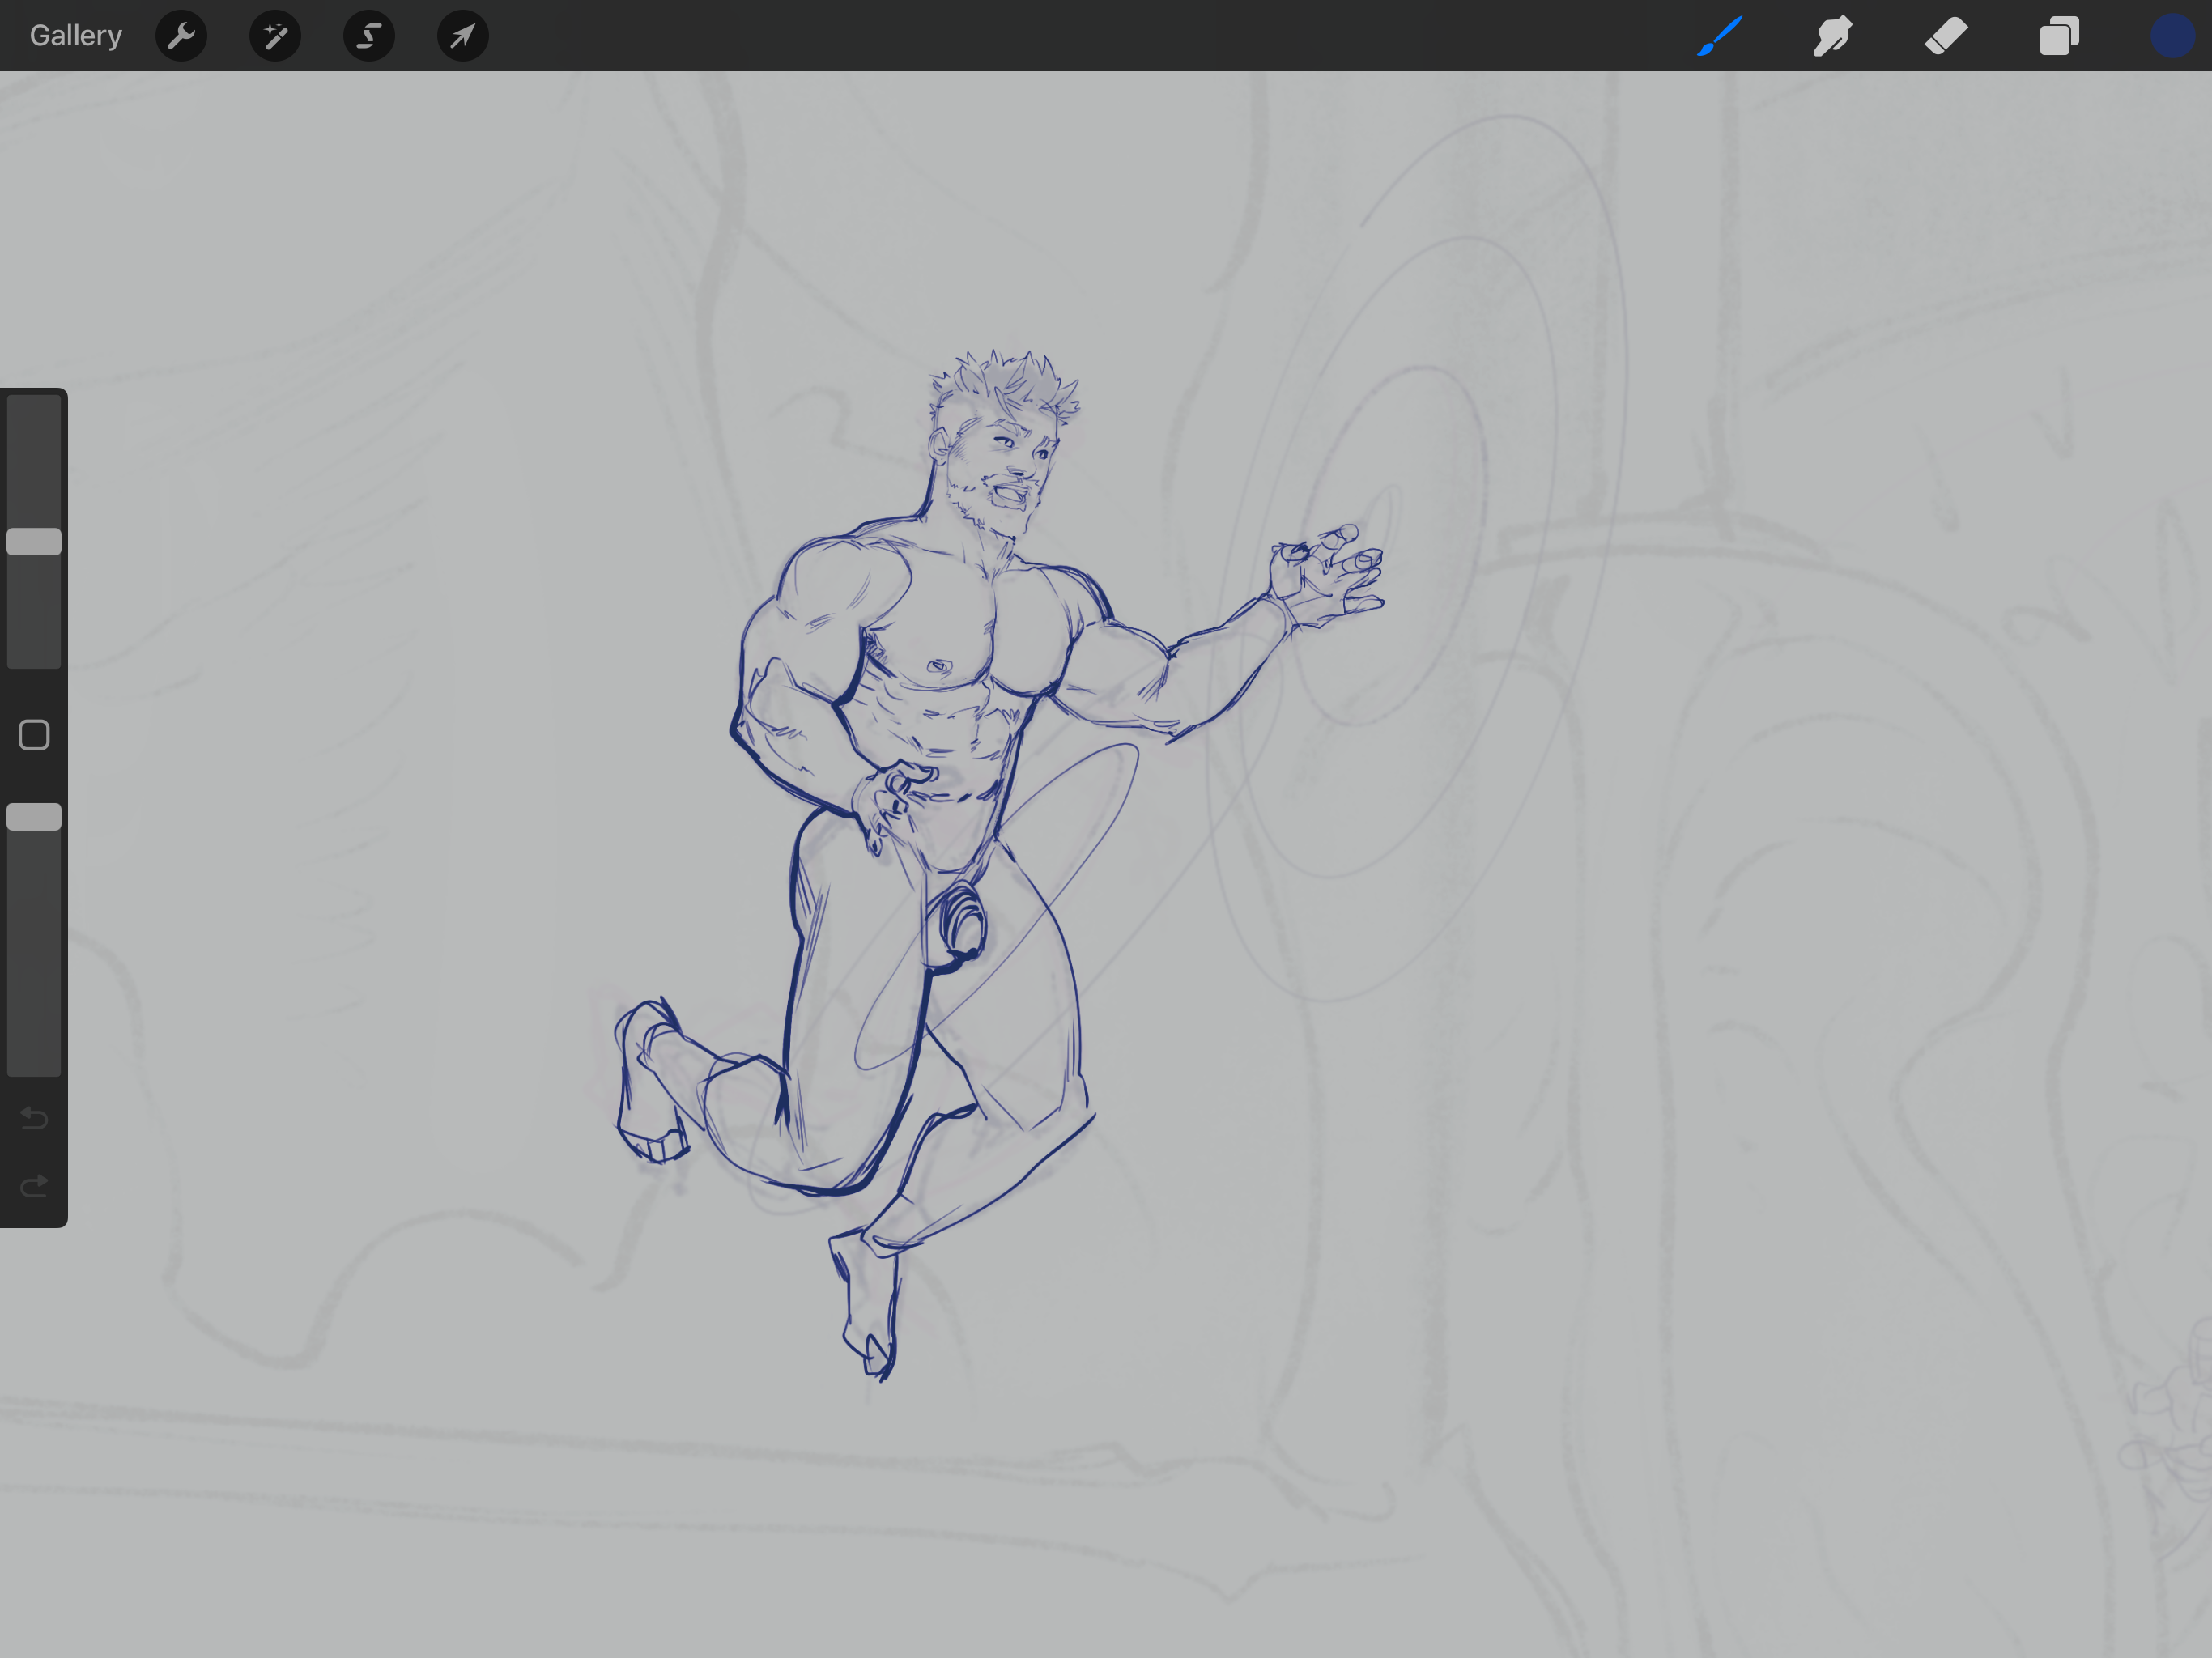The width and height of the screenshot is (2212, 1658).
Task: Select the Smudge tool
Action: pos(1833,36)
